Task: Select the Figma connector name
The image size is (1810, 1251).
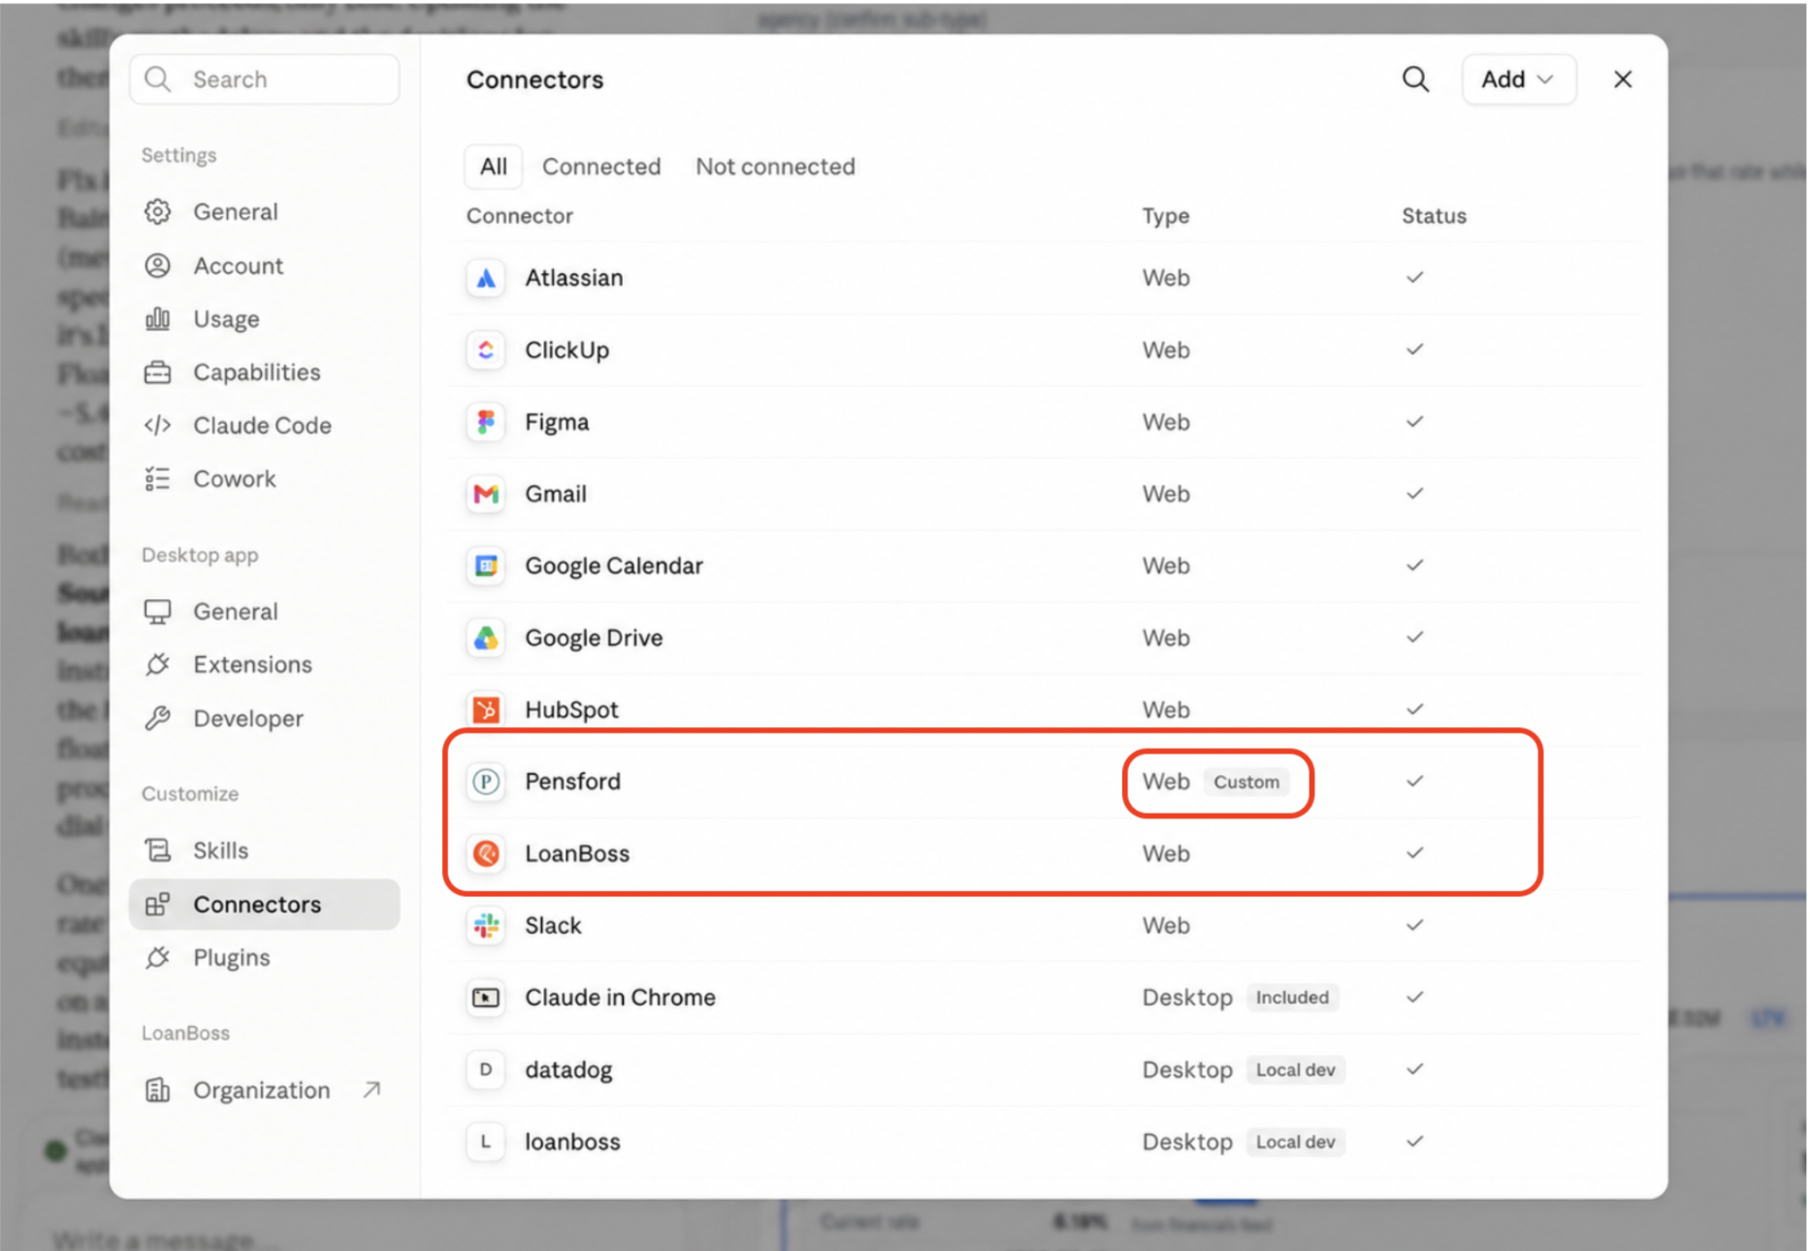Action: pyautogui.click(x=557, y=422)
